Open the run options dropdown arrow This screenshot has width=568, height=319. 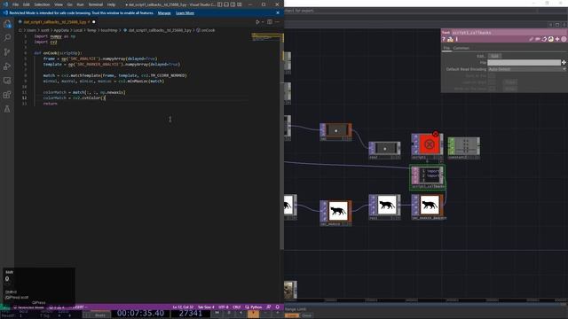263,22
